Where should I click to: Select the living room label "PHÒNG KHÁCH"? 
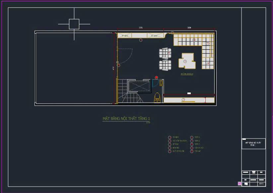(187, 74)
